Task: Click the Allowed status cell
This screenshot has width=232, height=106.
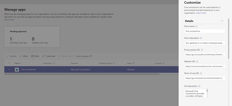Action: coord(131,69)
